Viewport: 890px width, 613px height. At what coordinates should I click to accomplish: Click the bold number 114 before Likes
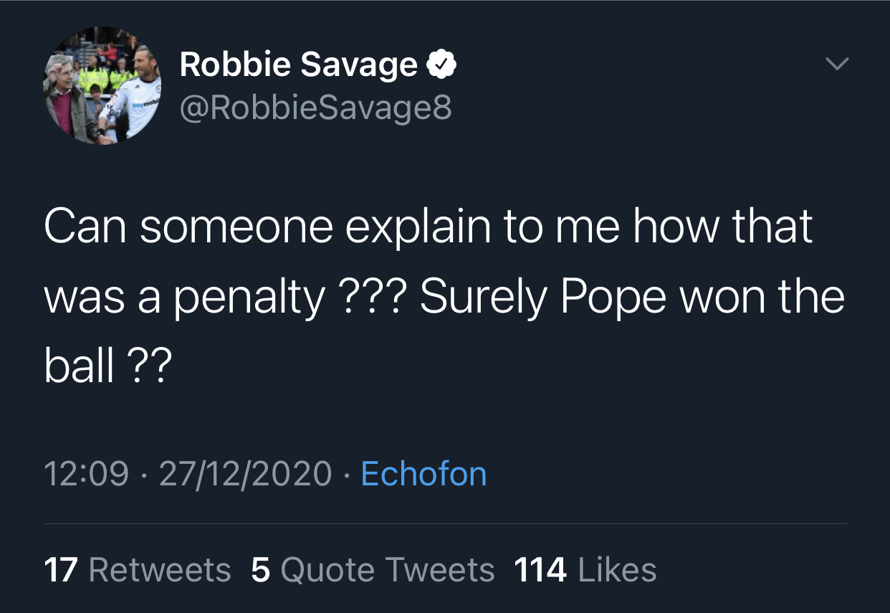(x=540, y=570)
